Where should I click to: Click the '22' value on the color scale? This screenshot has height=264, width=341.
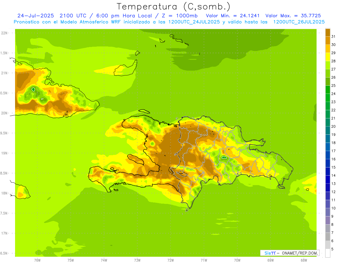[333, 110]
